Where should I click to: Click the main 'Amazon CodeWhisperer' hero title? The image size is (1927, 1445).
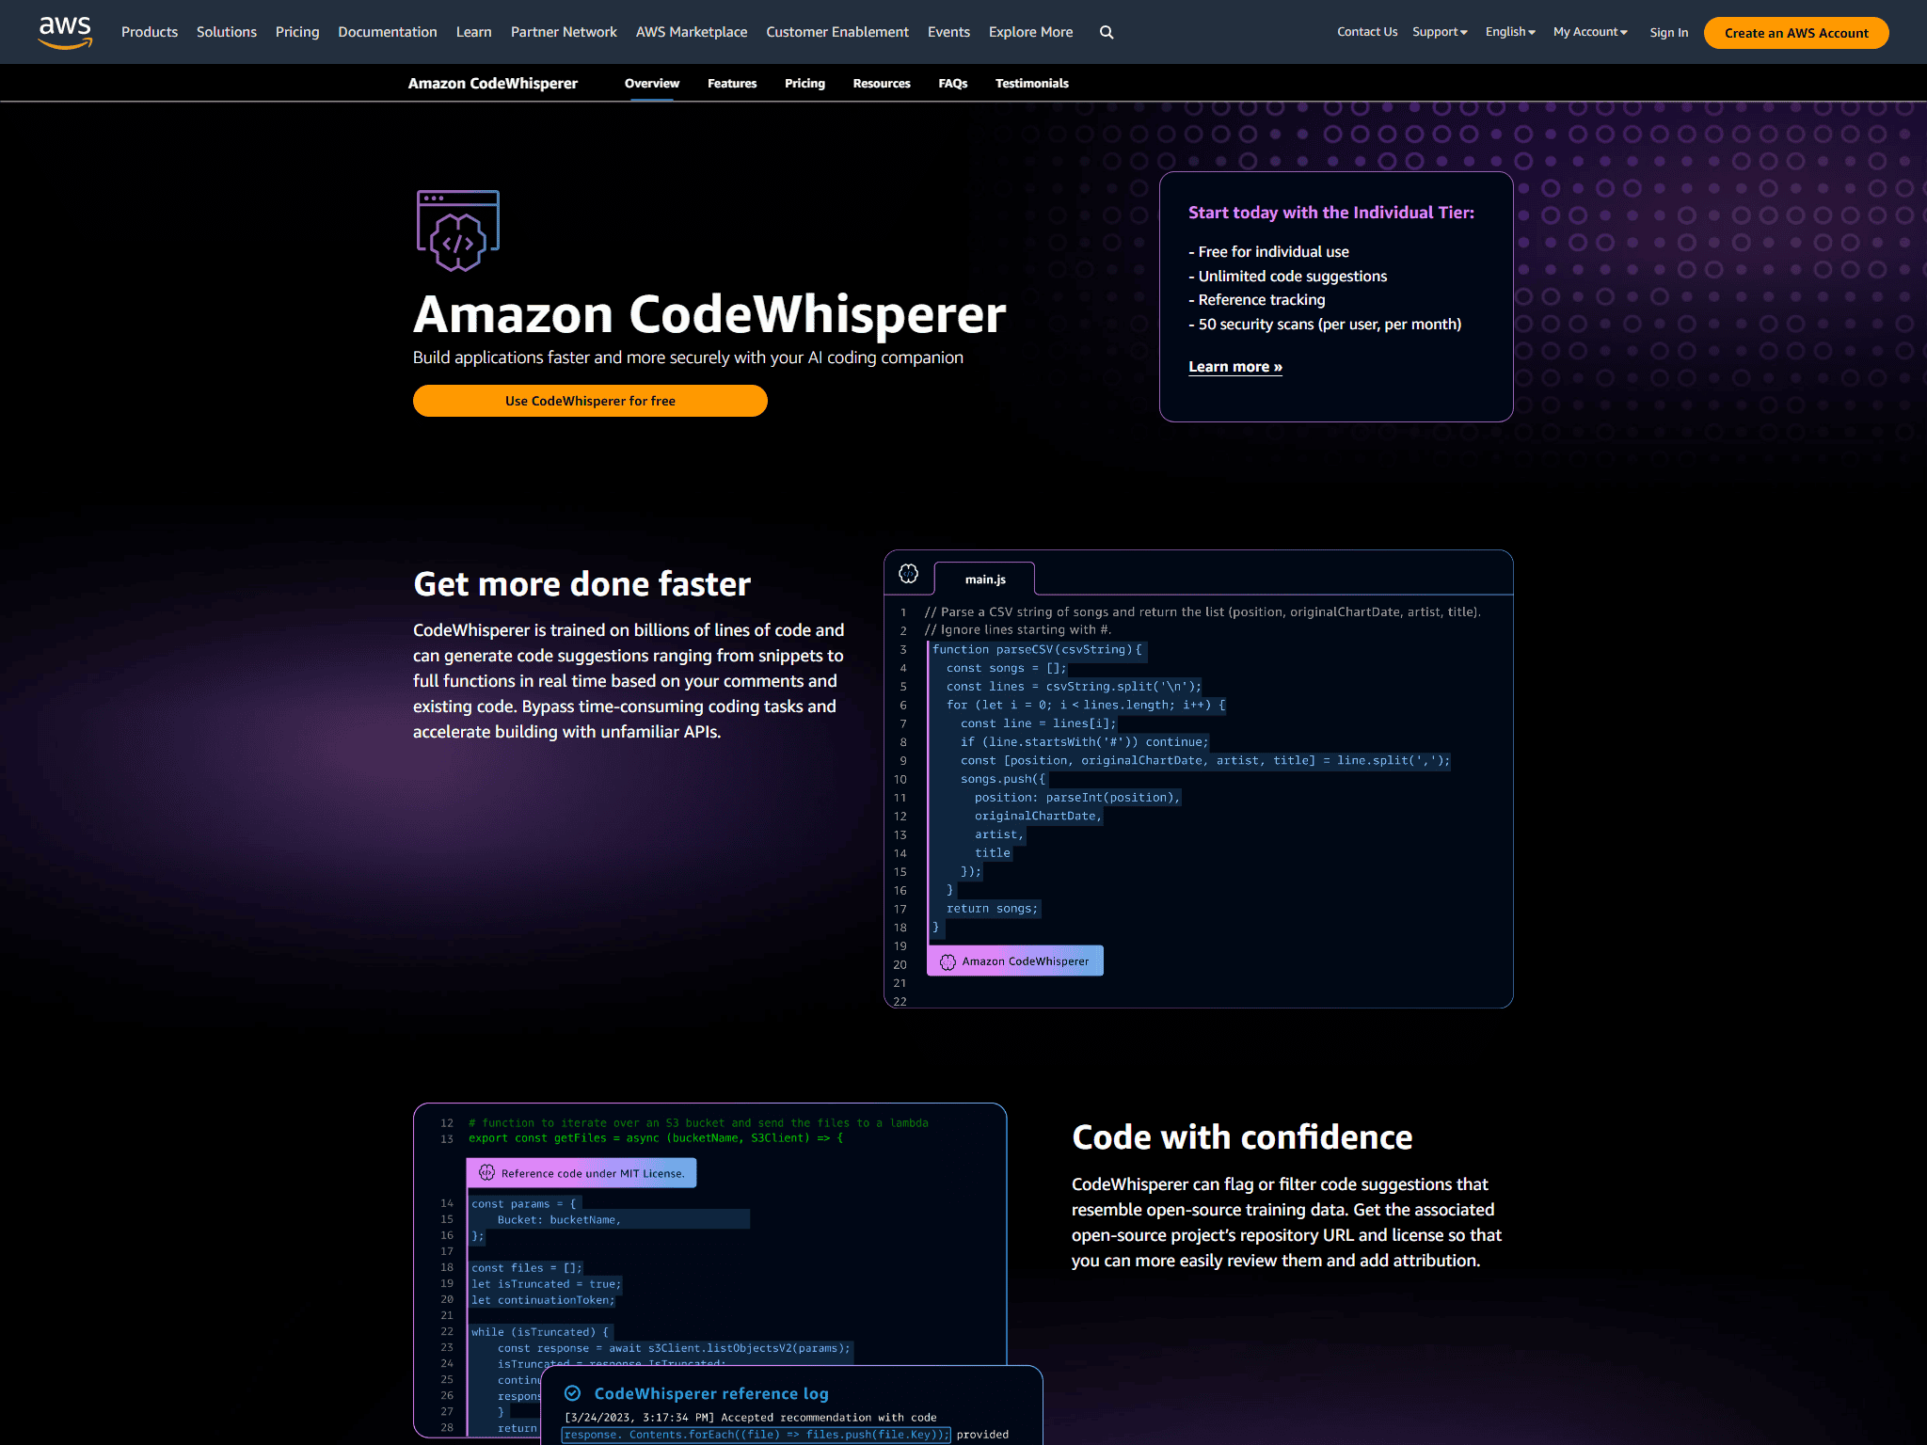pos(709,314)
